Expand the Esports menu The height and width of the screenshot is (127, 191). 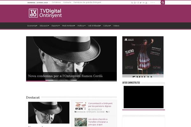[x=55, y=26]
